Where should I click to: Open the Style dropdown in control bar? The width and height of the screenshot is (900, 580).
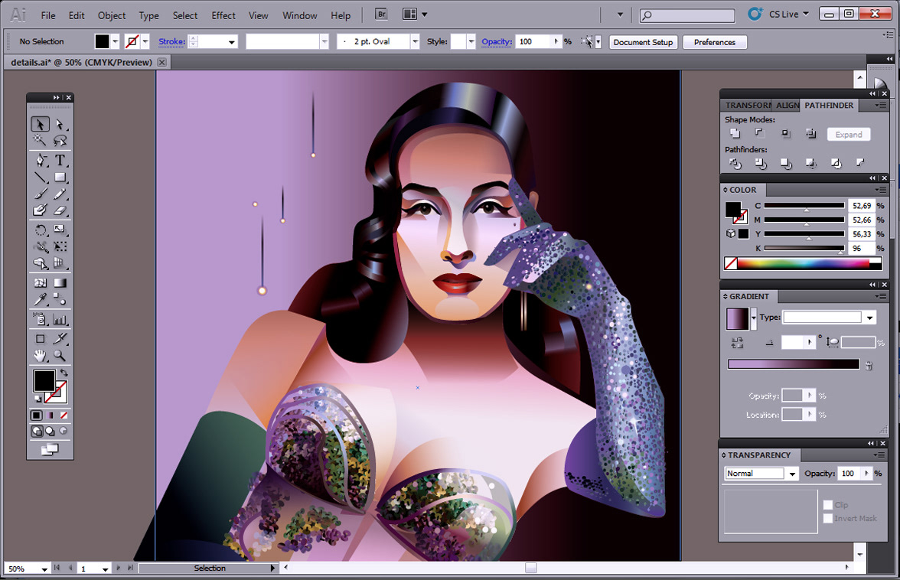471,42
